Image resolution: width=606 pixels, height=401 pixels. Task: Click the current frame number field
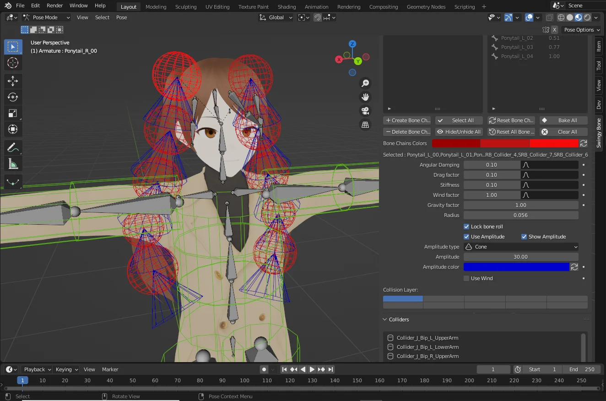[x=493, y=369]
